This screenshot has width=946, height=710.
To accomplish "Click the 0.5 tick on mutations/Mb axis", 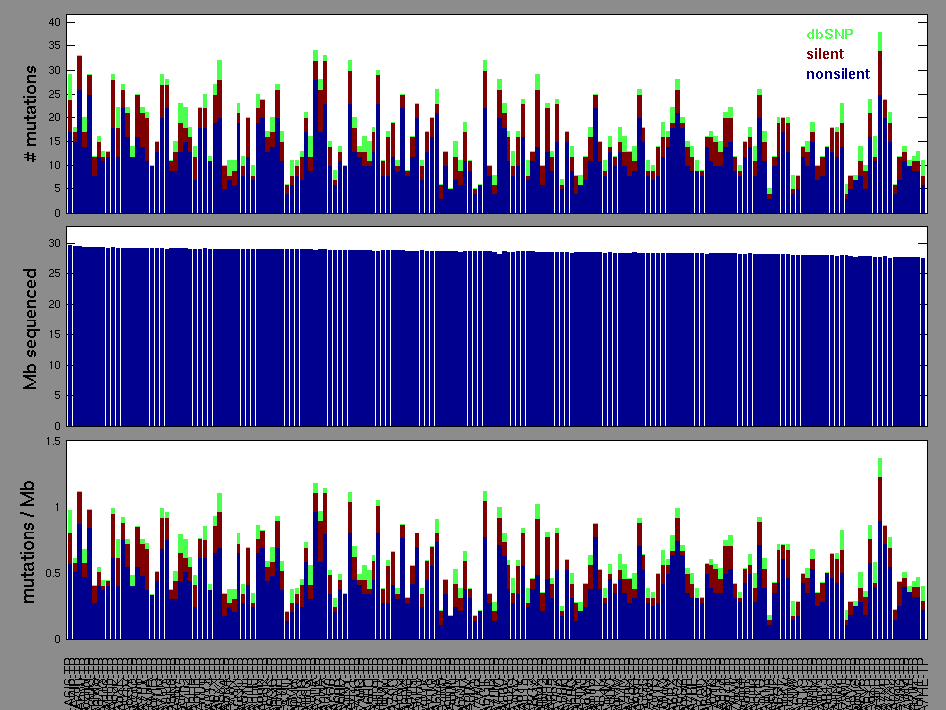I will pos(52,573).
